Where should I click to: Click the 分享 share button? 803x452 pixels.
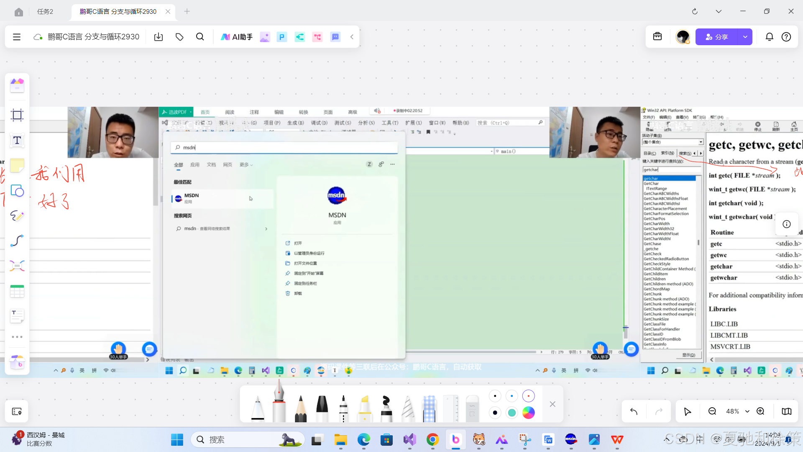click(x=716, y=37)
